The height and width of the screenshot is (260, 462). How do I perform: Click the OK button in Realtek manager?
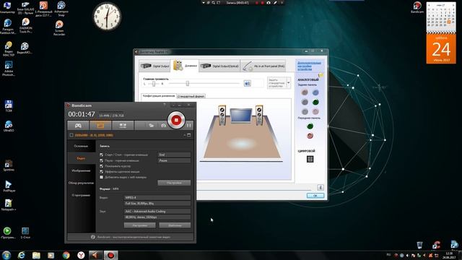point(315,196)
